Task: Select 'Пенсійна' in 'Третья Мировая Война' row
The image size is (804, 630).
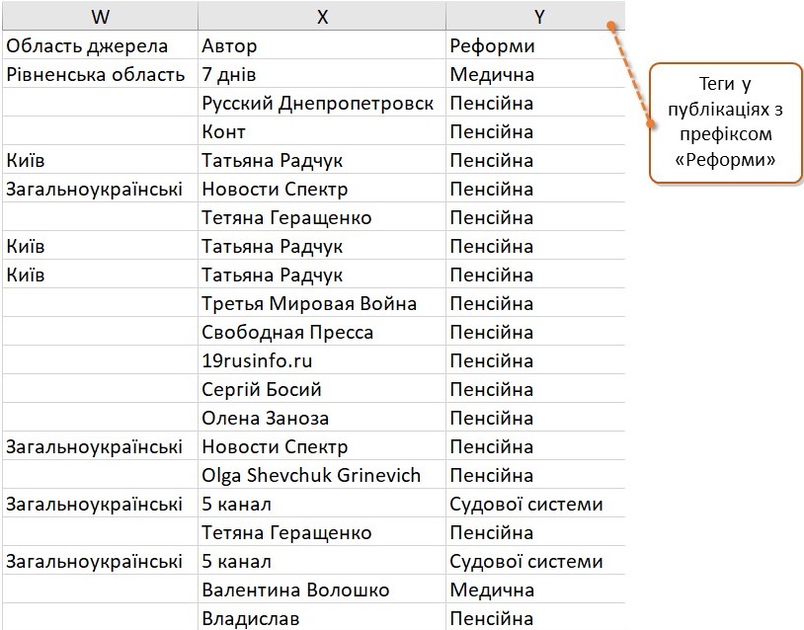Action: (x=535, y=303)
